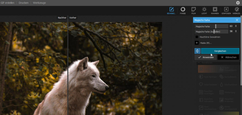Open the LICHT light tab
Screen dimensions: 242x115
click(x=204, y=11)
